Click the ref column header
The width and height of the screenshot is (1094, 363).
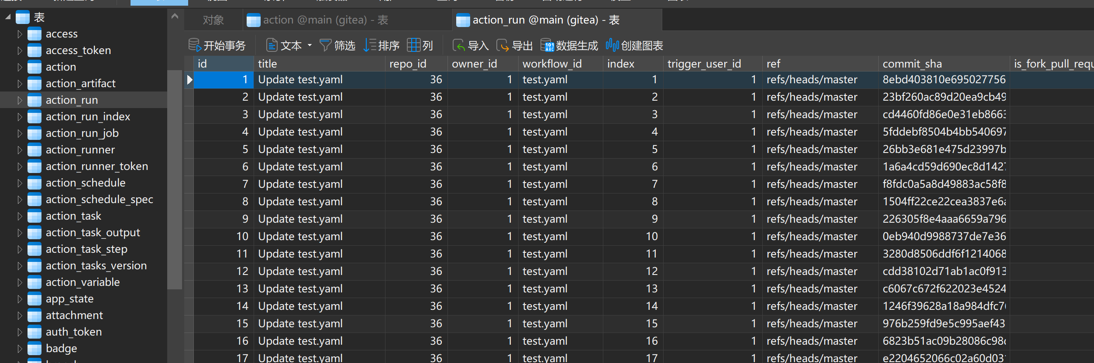(820, 64)
